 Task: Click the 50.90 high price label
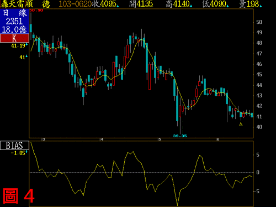pos(36,11)
